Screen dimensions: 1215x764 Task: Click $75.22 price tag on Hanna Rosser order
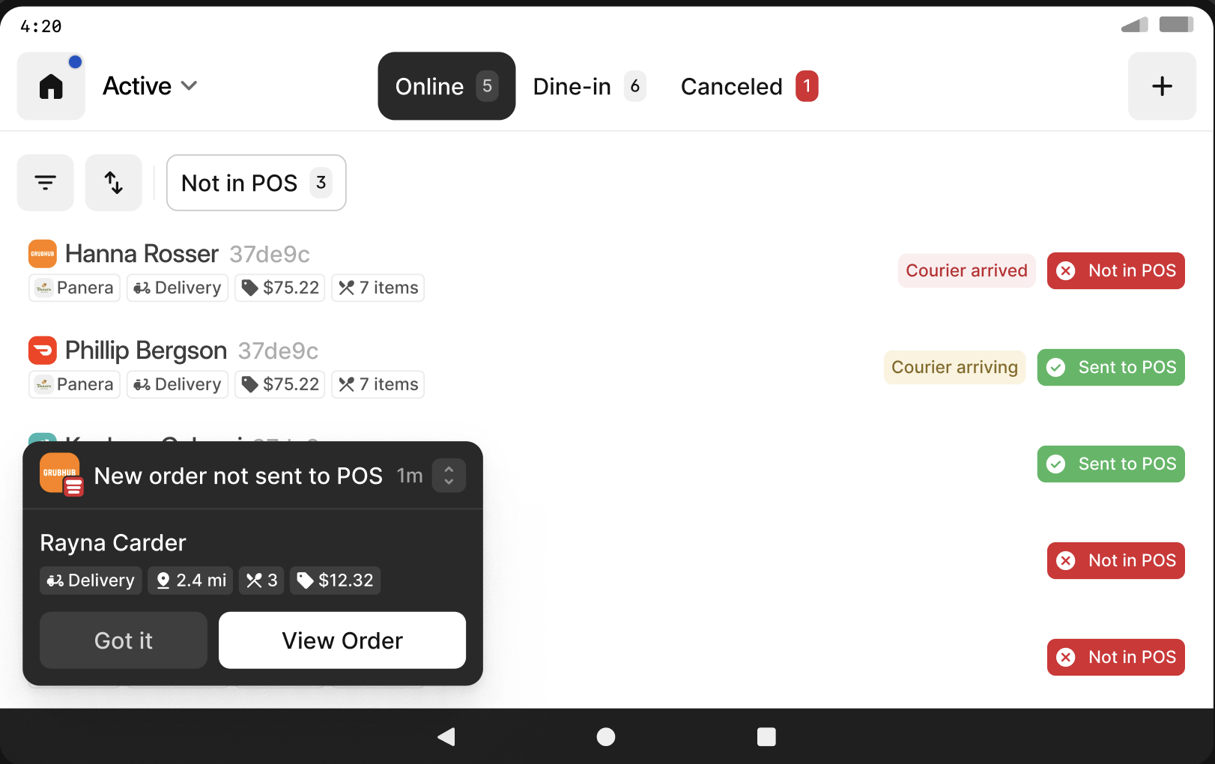280,288
